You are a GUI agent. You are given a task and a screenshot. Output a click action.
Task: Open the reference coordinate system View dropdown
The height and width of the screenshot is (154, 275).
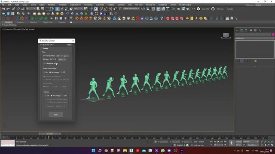click(78, 9)
